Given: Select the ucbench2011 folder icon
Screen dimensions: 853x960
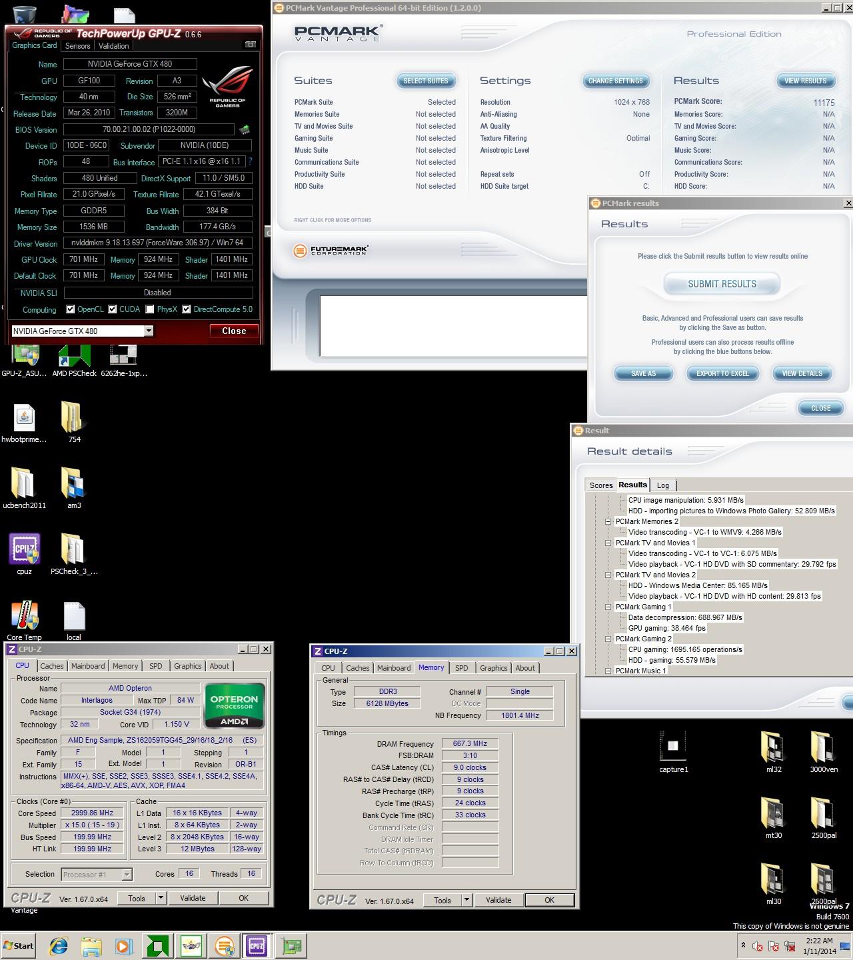Looking at the screenshot, I should (24, 488).
